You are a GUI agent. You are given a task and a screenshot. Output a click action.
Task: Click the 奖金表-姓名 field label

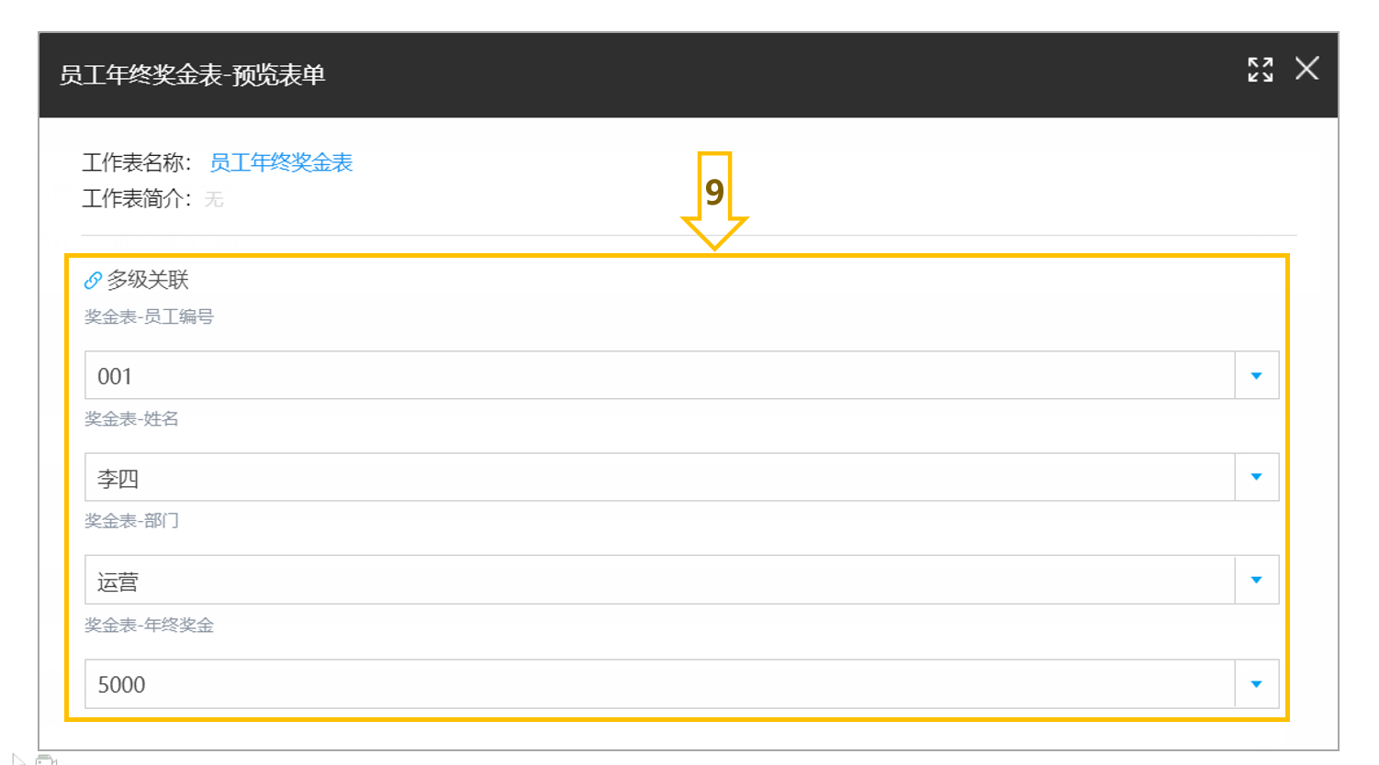(x=131, y=419)
